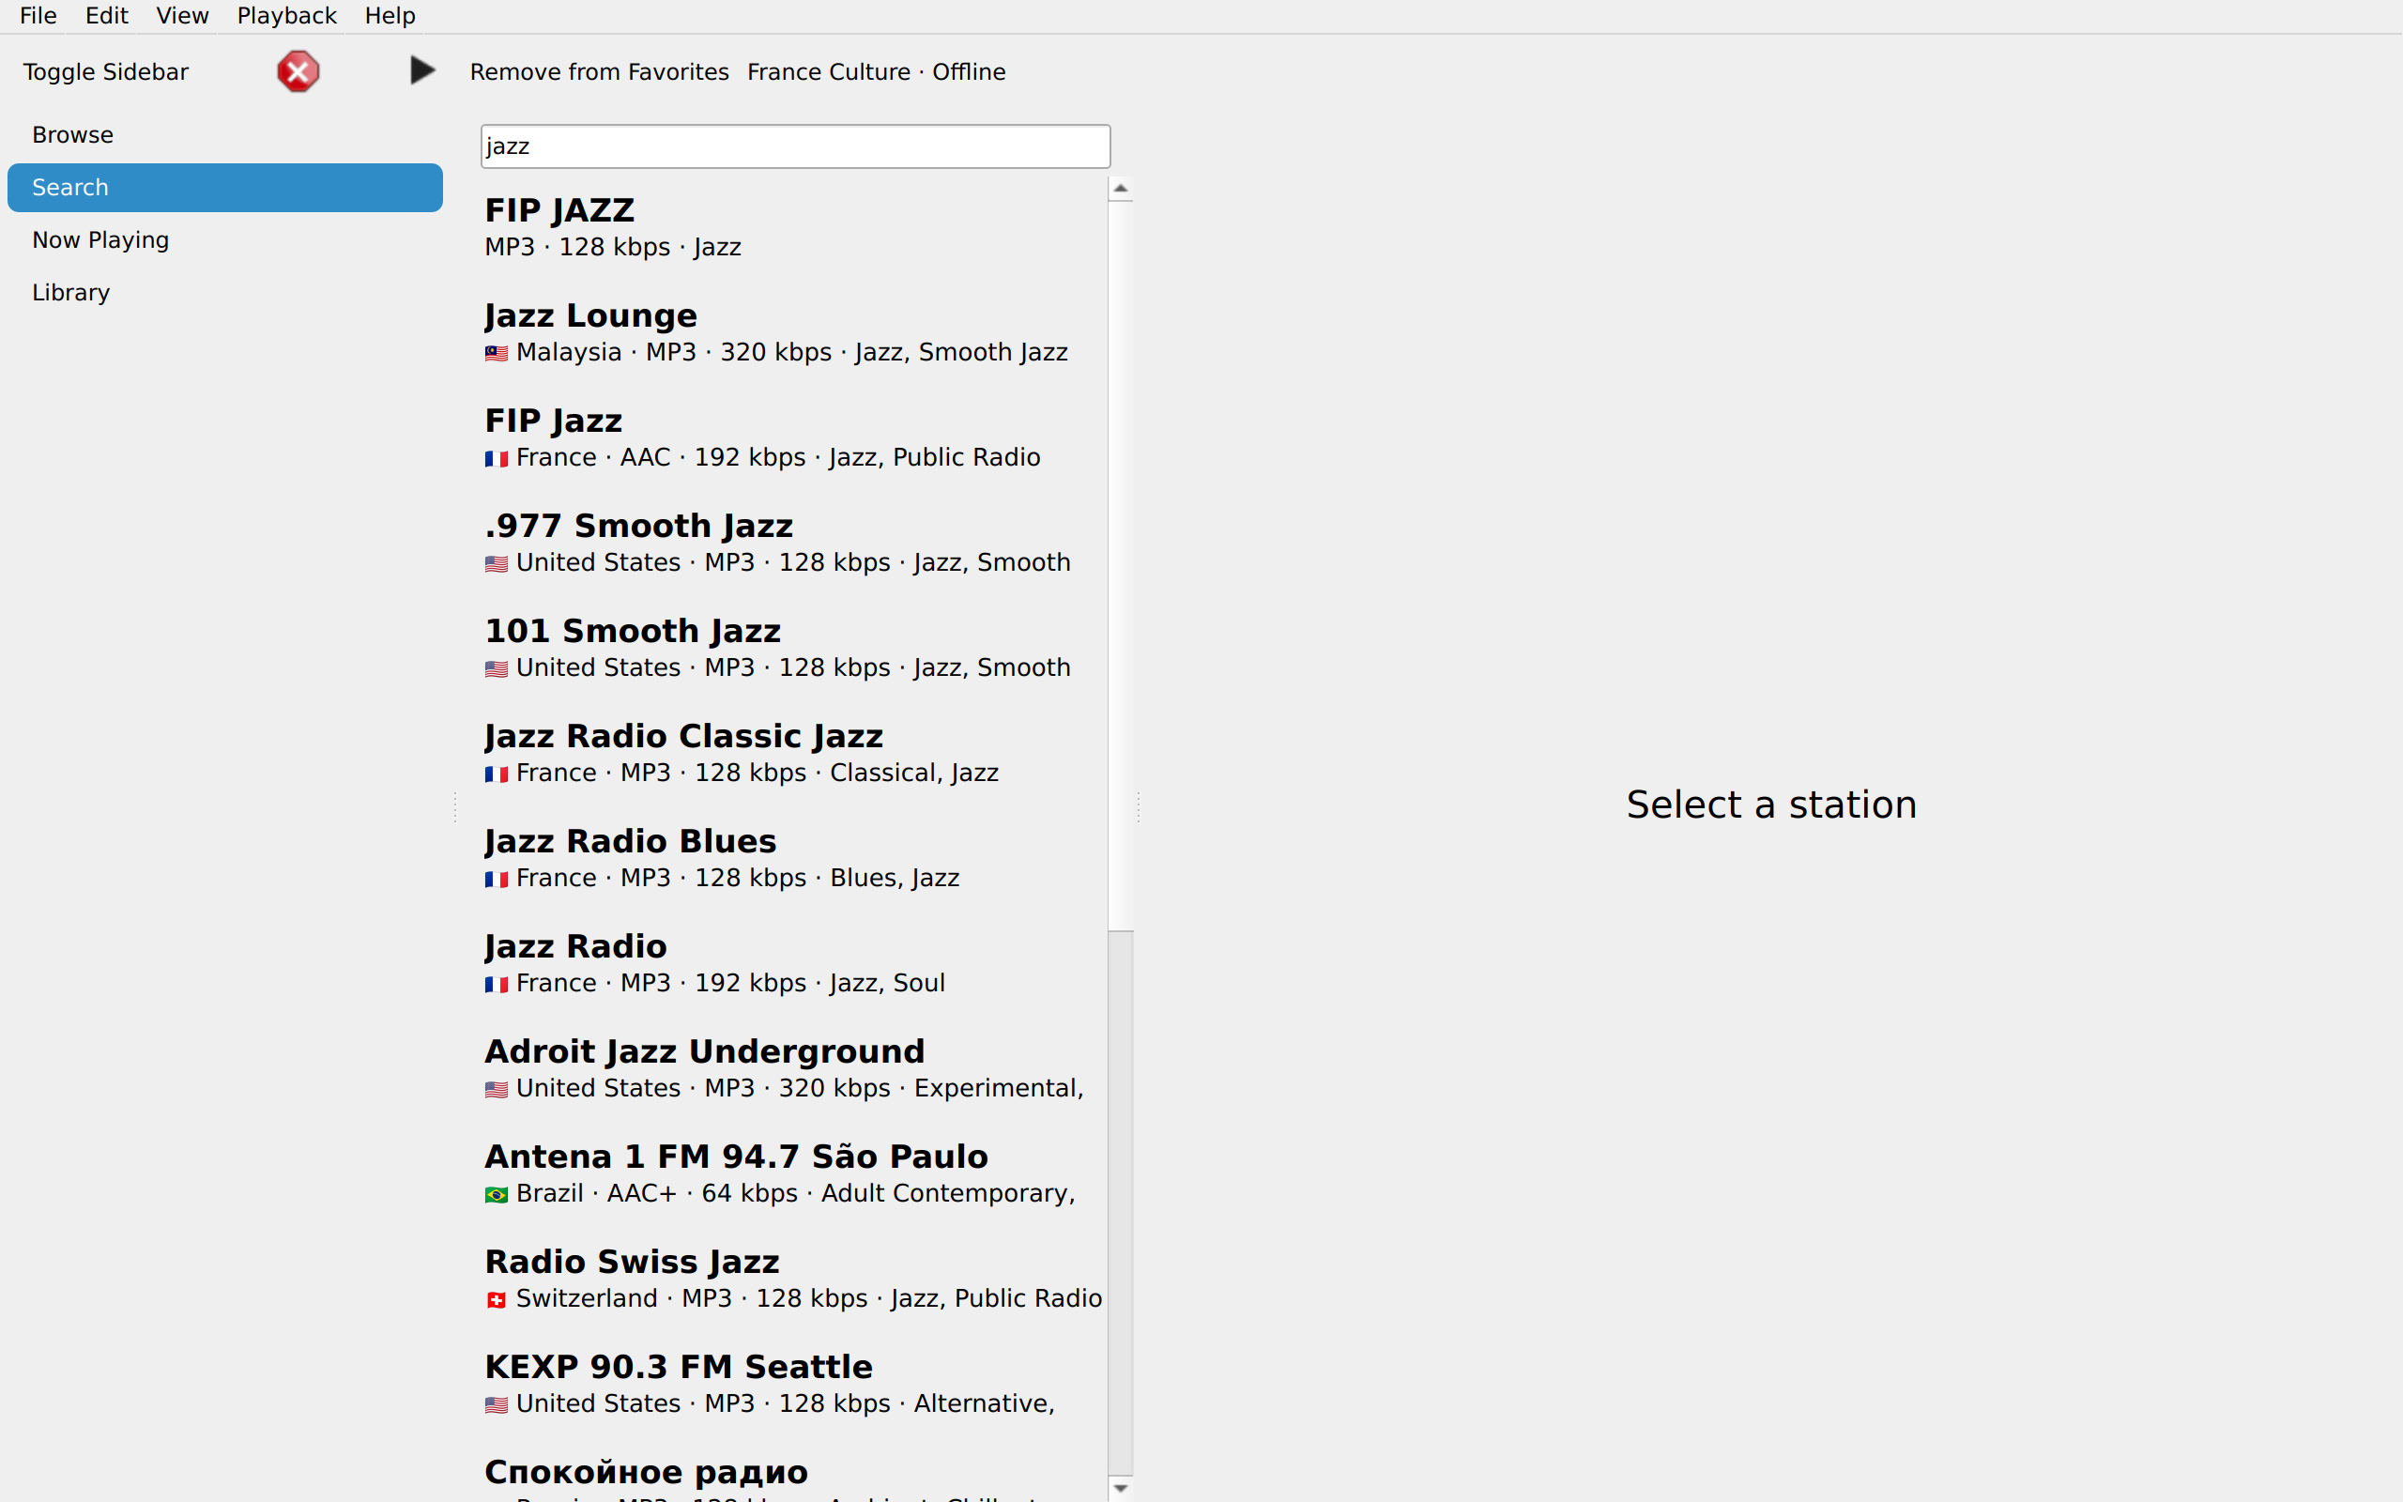This screenshot has width=2403, height=1502.
Task: Open the Edit menu
Action: coord(106,16)
